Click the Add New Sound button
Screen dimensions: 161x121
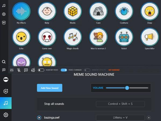(x=50, y=88)
